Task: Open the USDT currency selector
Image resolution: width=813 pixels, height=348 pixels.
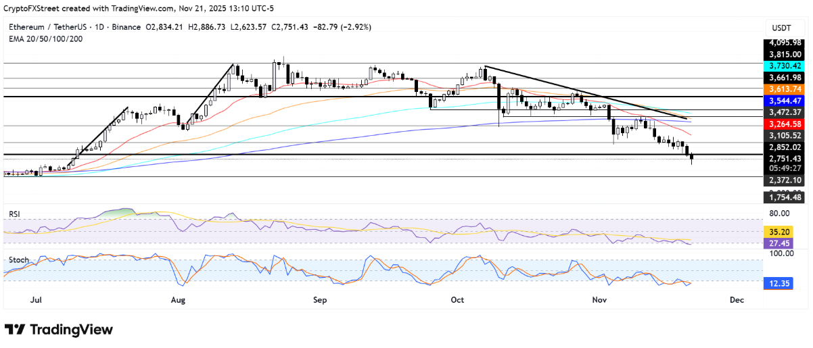Action: click(x=781, y=28)
